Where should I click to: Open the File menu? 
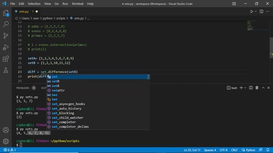point(12,4)
